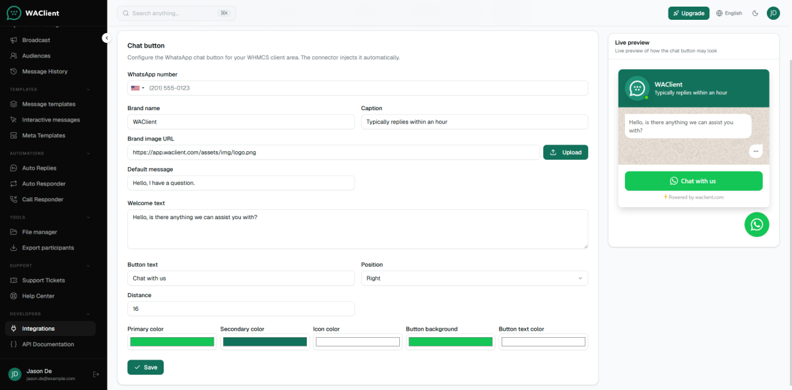This screenshot has width=792, height=390.
Task: Click the API Documentation braces icon
Action: point(14,344)
